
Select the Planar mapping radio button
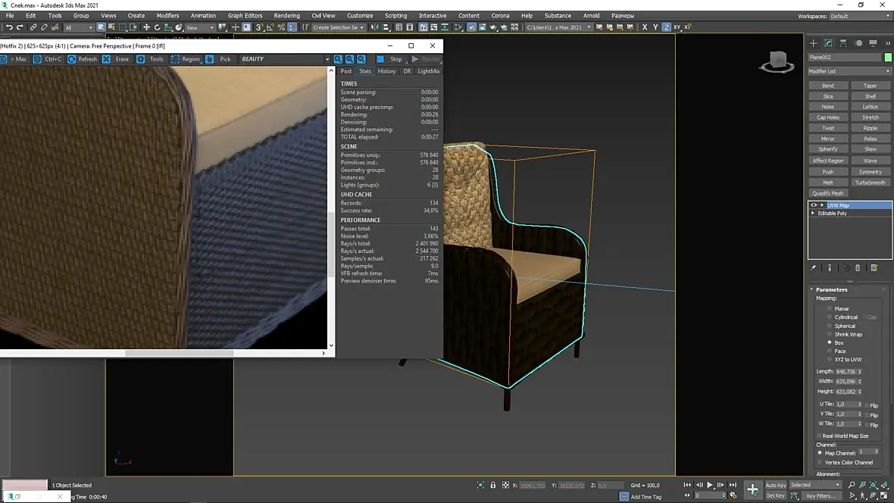[830, 309]
